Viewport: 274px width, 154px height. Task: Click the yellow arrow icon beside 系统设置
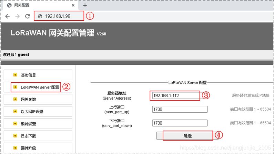pyautogui.click(x=15, y=124)
